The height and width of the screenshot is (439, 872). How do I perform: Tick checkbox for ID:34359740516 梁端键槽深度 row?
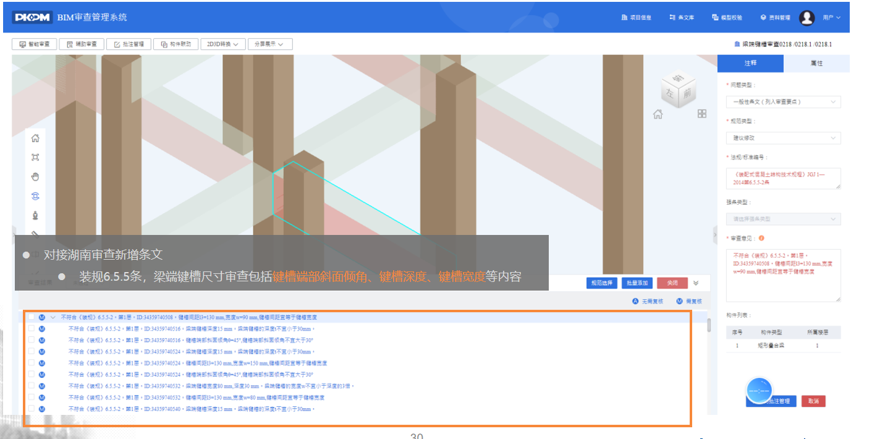click(31, 328)
